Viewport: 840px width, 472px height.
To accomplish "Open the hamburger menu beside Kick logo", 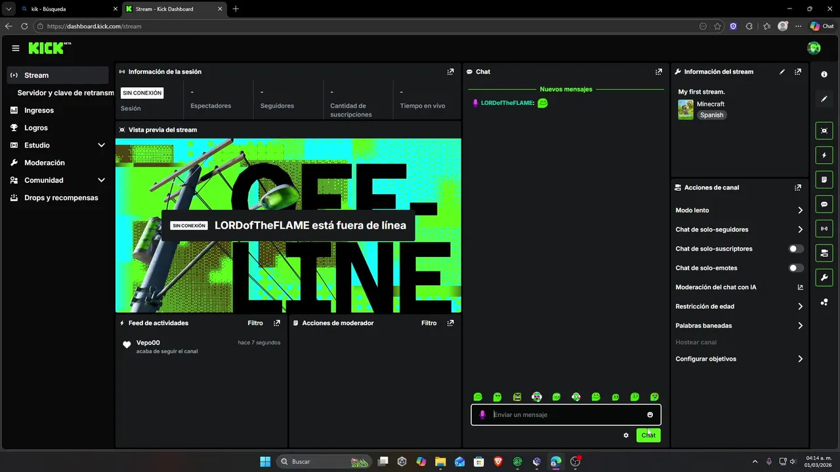I will pyautogui.click(x=16, y=48).
